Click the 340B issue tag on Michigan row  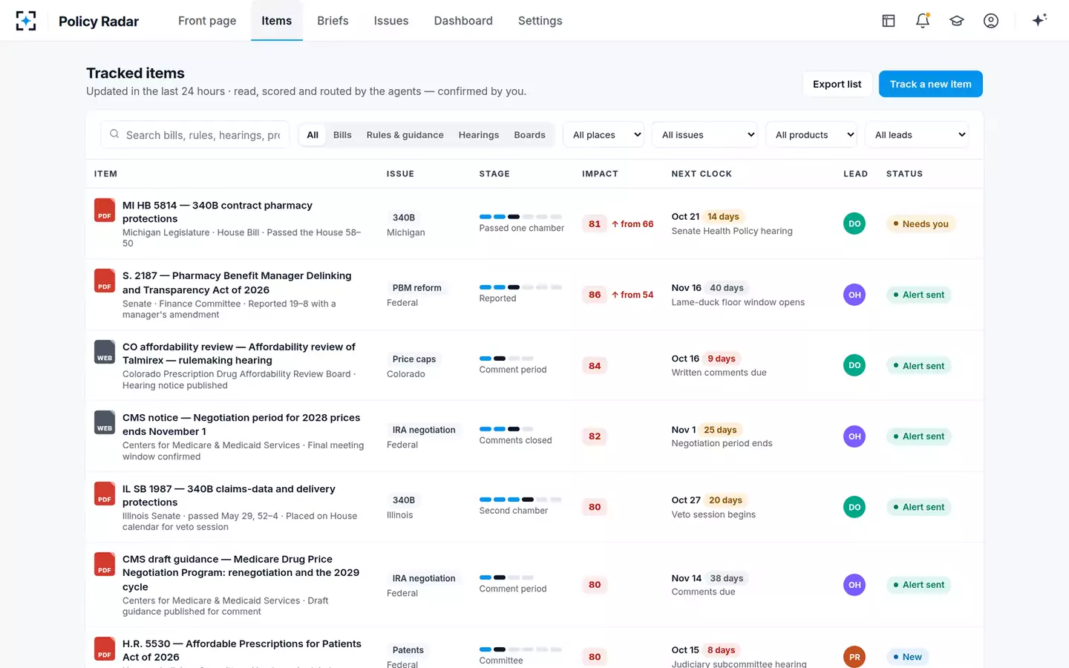[404, 217]
